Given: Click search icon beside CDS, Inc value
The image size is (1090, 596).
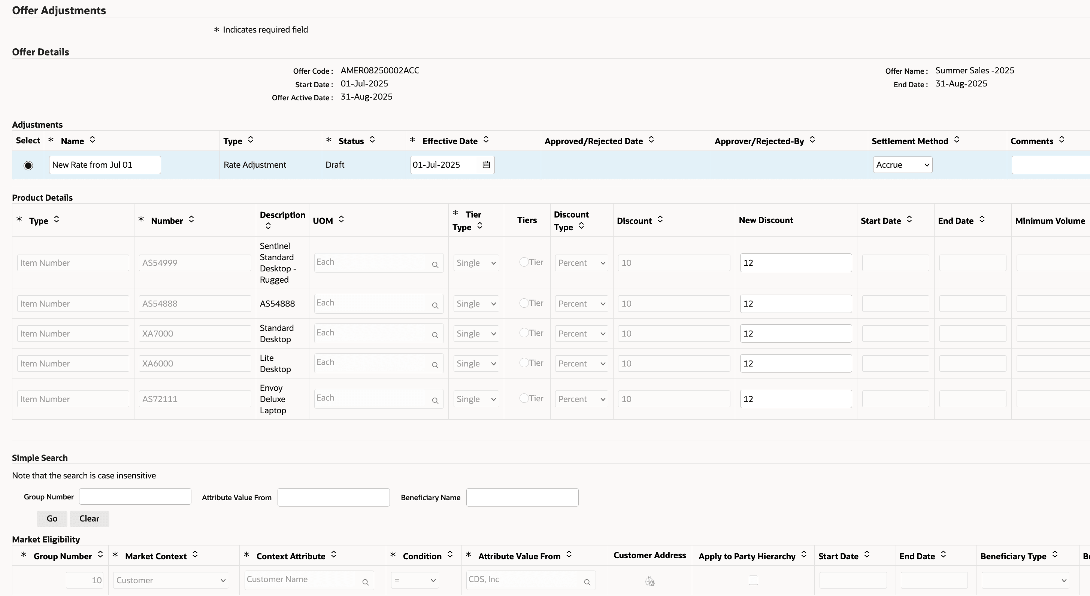Looking at the screenshot, I should (587, 583).
